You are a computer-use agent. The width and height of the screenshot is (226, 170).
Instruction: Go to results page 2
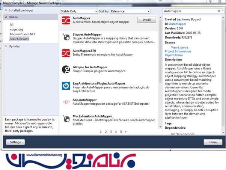(106, 132)
